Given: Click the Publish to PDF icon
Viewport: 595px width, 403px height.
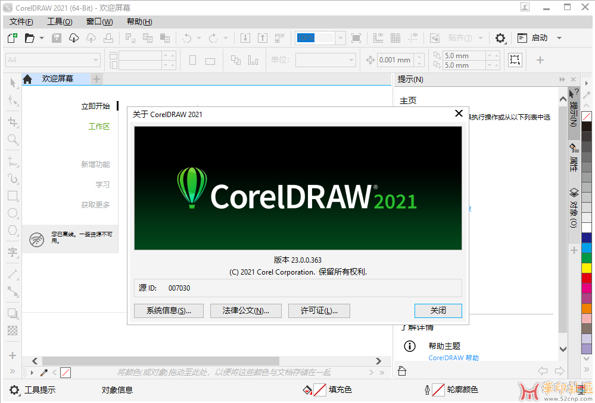Looking at the screenshot, I should pos(280,38).
